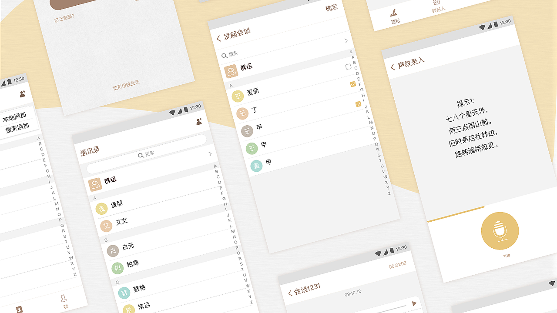
Task: Tap the 速记 pencil icon
Action: [394, 12]
